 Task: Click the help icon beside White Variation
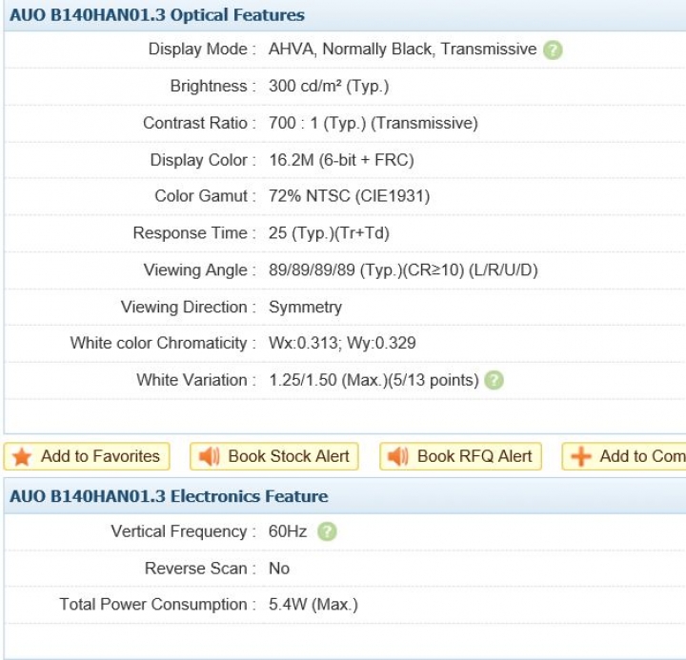(x=494, y=380)
